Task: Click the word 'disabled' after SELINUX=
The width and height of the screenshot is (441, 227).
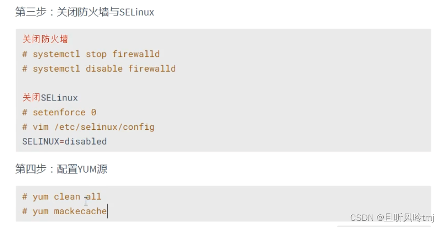Action: click(88, 142)
